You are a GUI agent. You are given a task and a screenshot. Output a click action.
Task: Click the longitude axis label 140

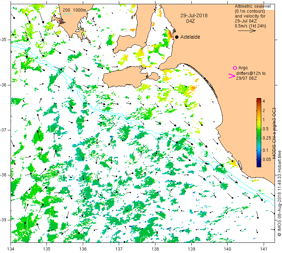pos(227,249)
